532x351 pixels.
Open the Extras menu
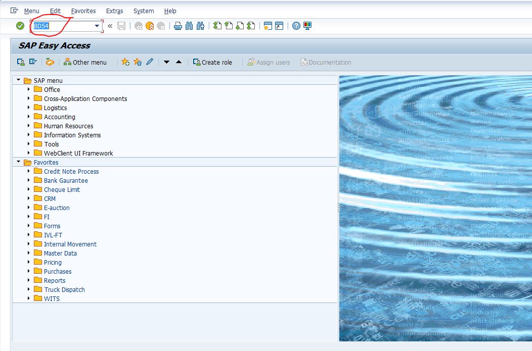114,11
